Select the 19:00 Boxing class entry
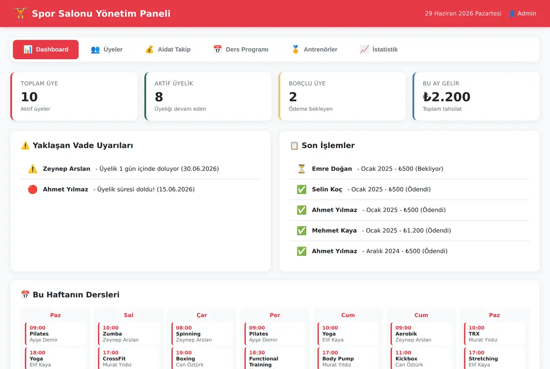This screenshot has height=369, width=550. point(202,359)
